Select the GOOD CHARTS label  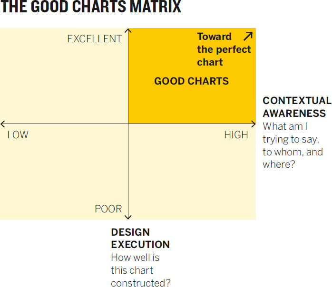pos(191,81)
